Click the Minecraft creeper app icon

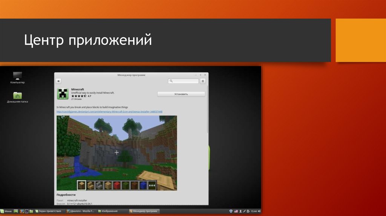click(63, 94)
